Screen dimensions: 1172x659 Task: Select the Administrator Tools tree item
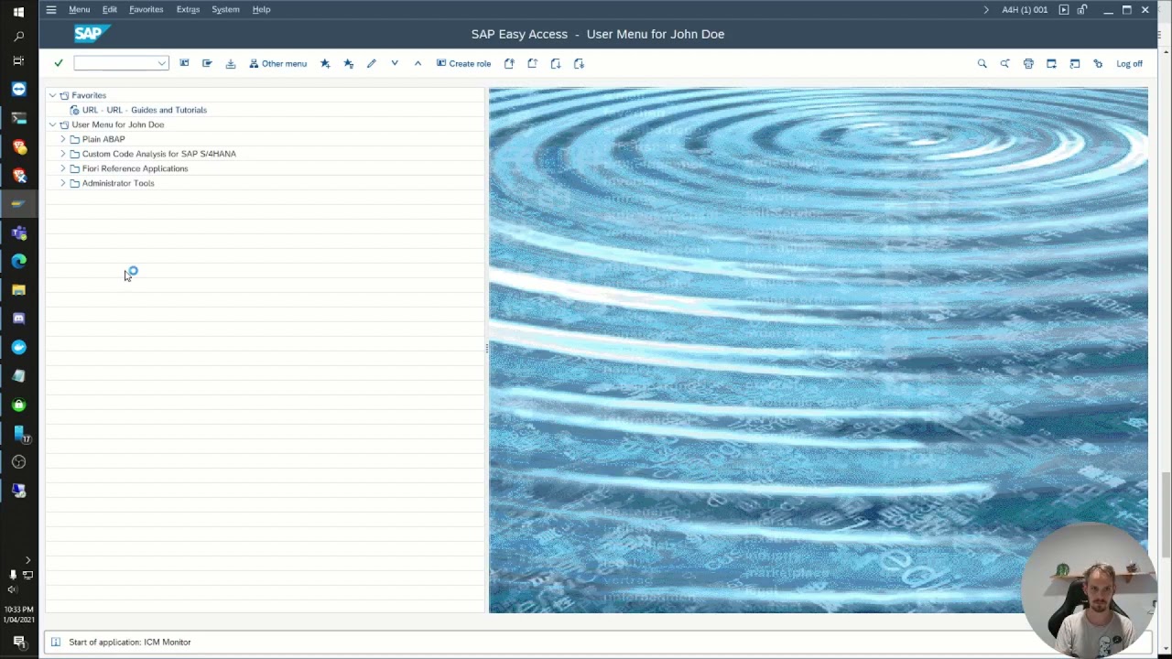(x=118, y=183)
